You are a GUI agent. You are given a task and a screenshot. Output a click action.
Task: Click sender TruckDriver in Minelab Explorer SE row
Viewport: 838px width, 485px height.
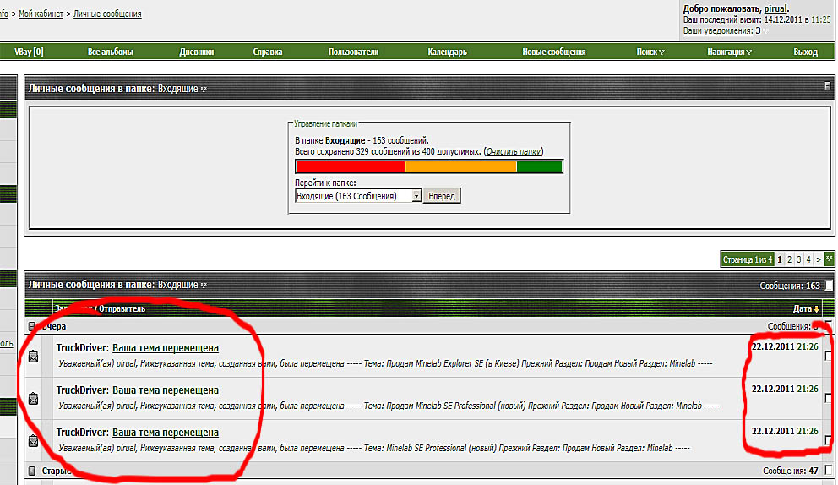82,348
